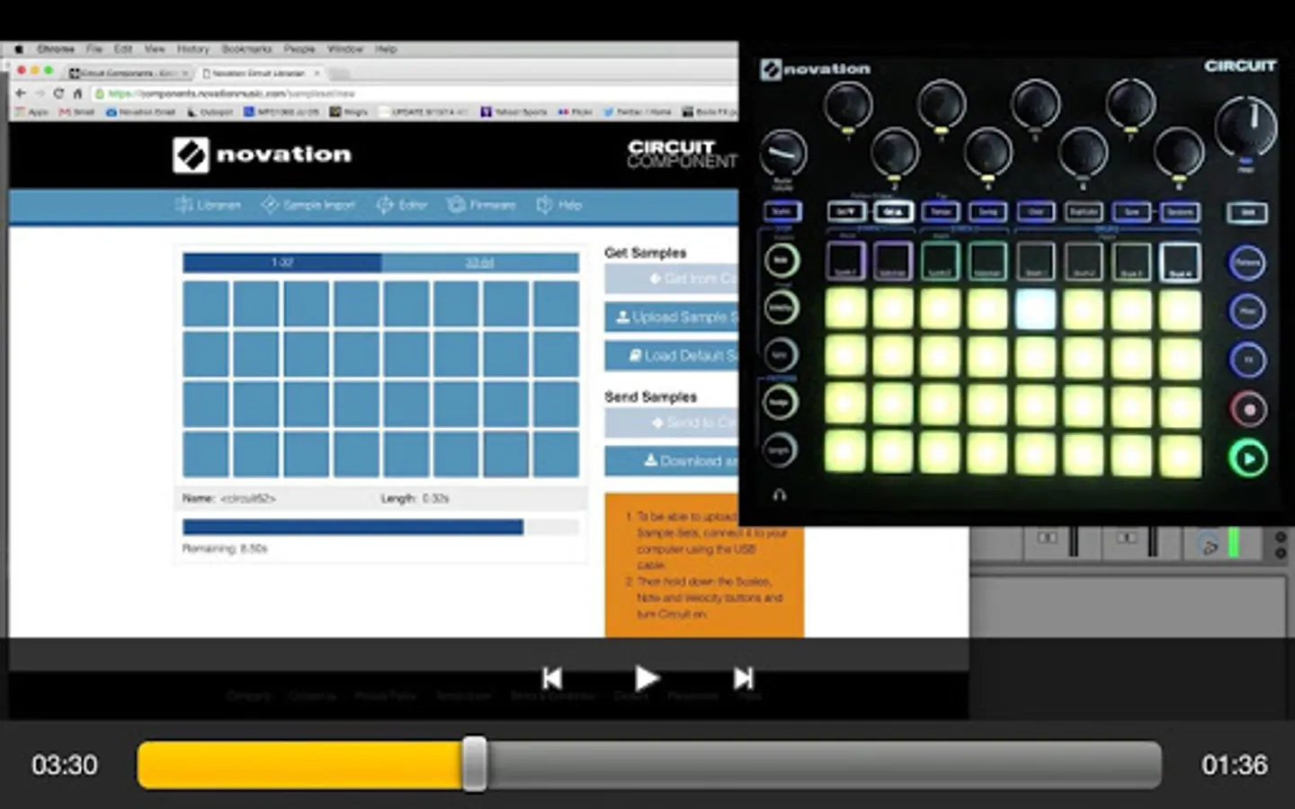Image resolution: width=1295 pixels, height=809 pixels.
Task: Open Help in the blue page navigation
Action: tap(559, 205)
